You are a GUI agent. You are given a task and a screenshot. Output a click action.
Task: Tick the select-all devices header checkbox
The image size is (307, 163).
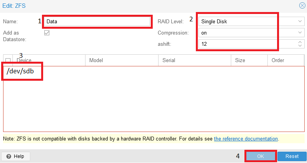pyautogui.click(x=8, y=60)
